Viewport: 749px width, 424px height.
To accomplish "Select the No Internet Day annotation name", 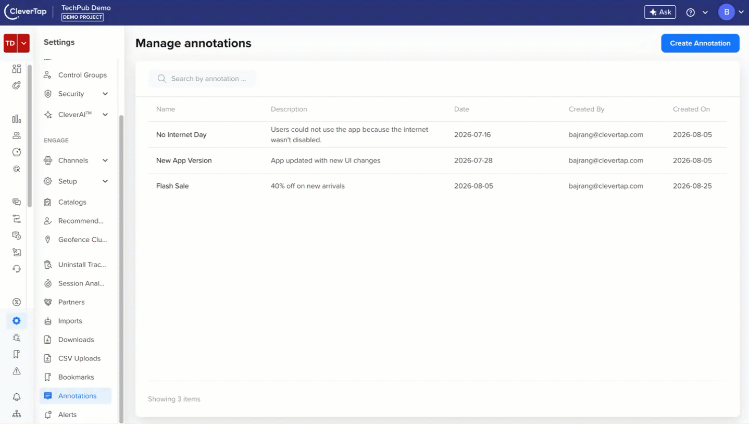I will [181, 134].
